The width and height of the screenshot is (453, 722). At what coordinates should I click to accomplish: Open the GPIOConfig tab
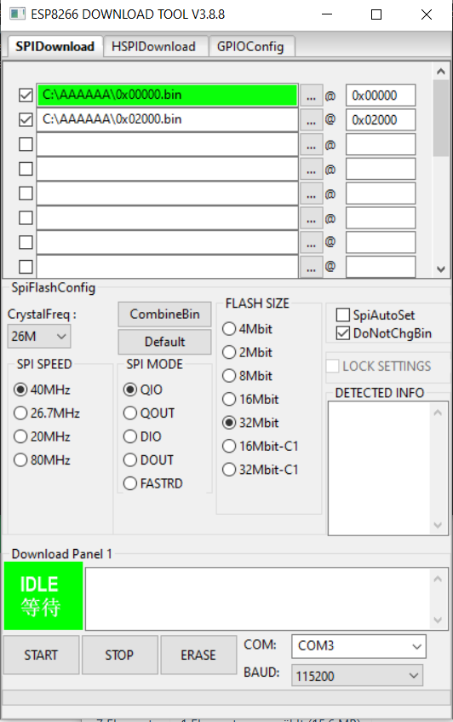click(250, 47)
